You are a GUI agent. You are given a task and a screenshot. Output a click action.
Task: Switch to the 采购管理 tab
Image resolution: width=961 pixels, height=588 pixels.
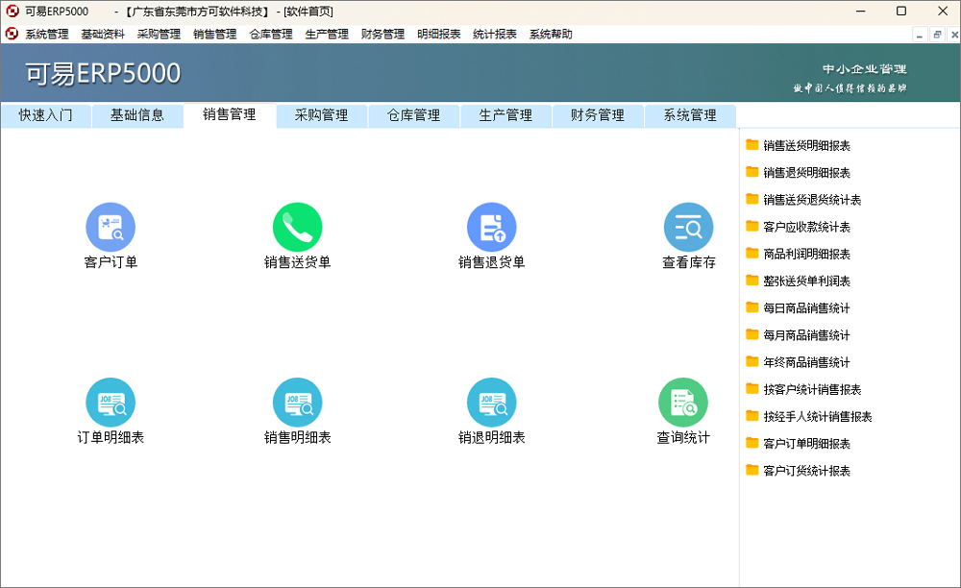[x=322, y=115]
